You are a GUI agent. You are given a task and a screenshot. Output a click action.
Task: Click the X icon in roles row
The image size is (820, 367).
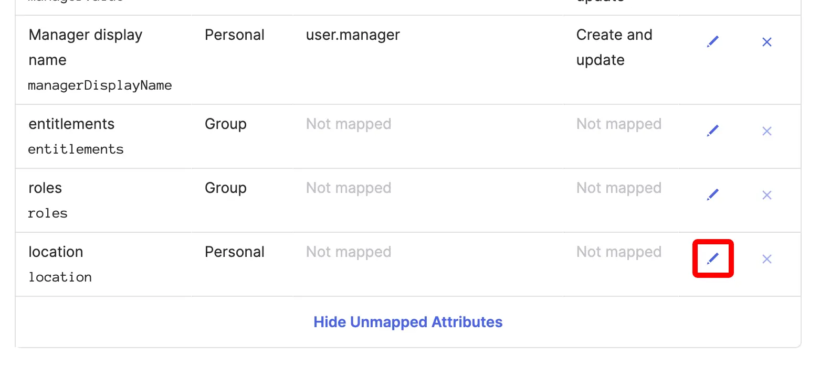[x=766, y=195]
